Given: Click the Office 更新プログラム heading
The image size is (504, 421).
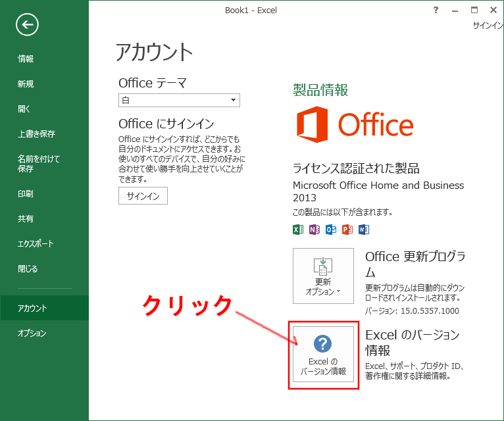Looking at the screenshot, I should coord(415,264).
